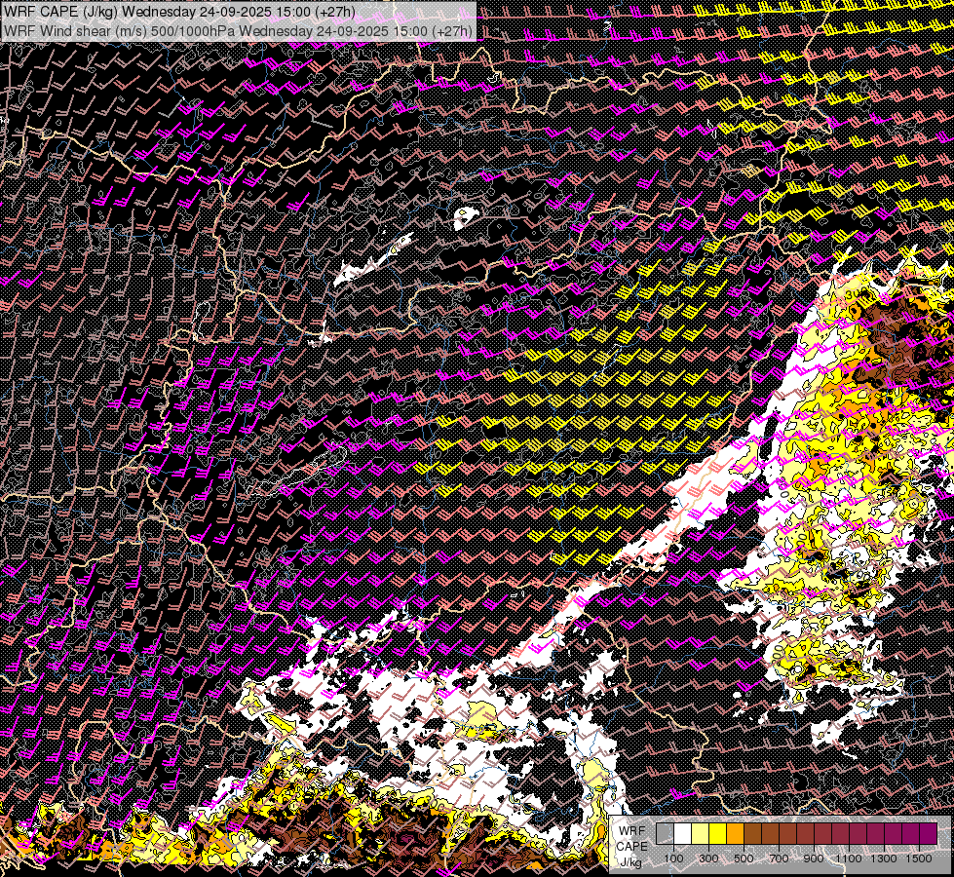Screen dimensions: 954x877
Task: Click the 500 legend value label
Action: [x=744, y=858]
